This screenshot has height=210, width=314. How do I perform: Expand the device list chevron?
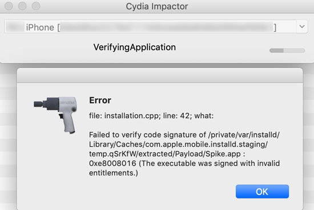pyautogui.click(x=302, y=26)
